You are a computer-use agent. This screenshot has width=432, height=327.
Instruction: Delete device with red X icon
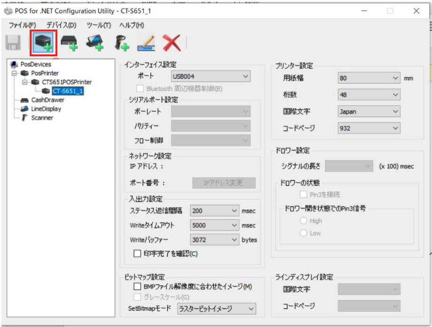point(172,43)
